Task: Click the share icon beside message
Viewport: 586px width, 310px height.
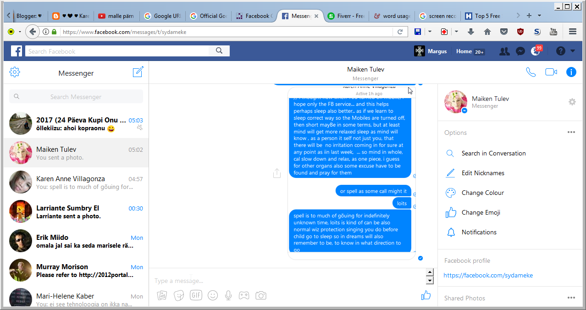Action: 276,173
